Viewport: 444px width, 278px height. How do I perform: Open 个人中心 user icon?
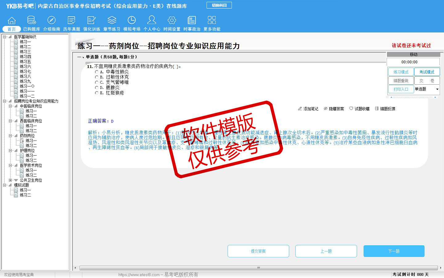click(152, 20)
